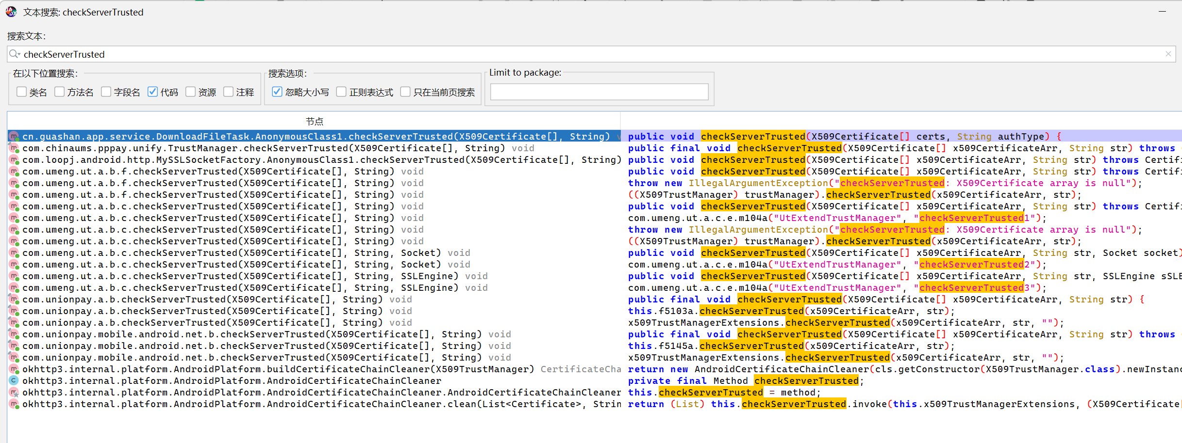The height and width of the screenshot is (443, 1182).
Task: Click into the checkServerTrusted search text field
Action: 583,54
